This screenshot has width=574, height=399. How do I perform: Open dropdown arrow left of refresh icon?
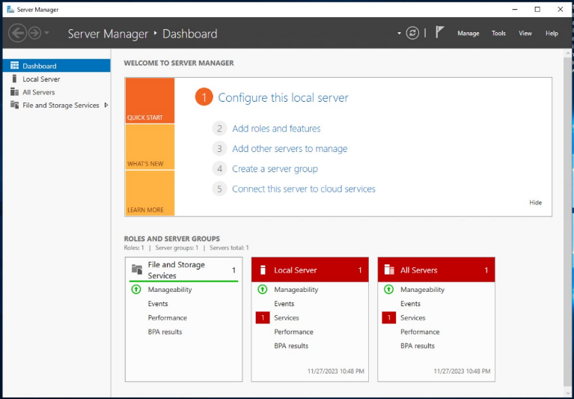click(399, 34)
